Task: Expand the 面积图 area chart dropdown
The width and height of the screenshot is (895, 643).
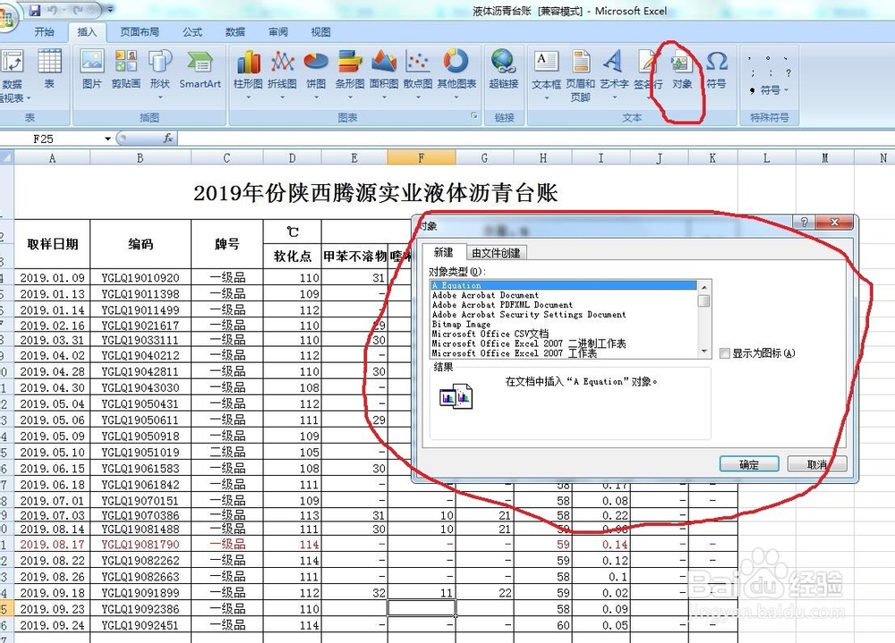Action: 384,97
